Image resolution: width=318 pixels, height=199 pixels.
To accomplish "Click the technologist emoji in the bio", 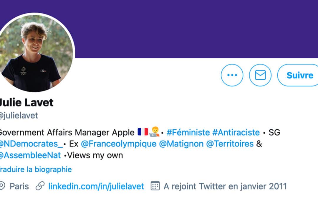I will pyautogui.click(x=154, y=132).
